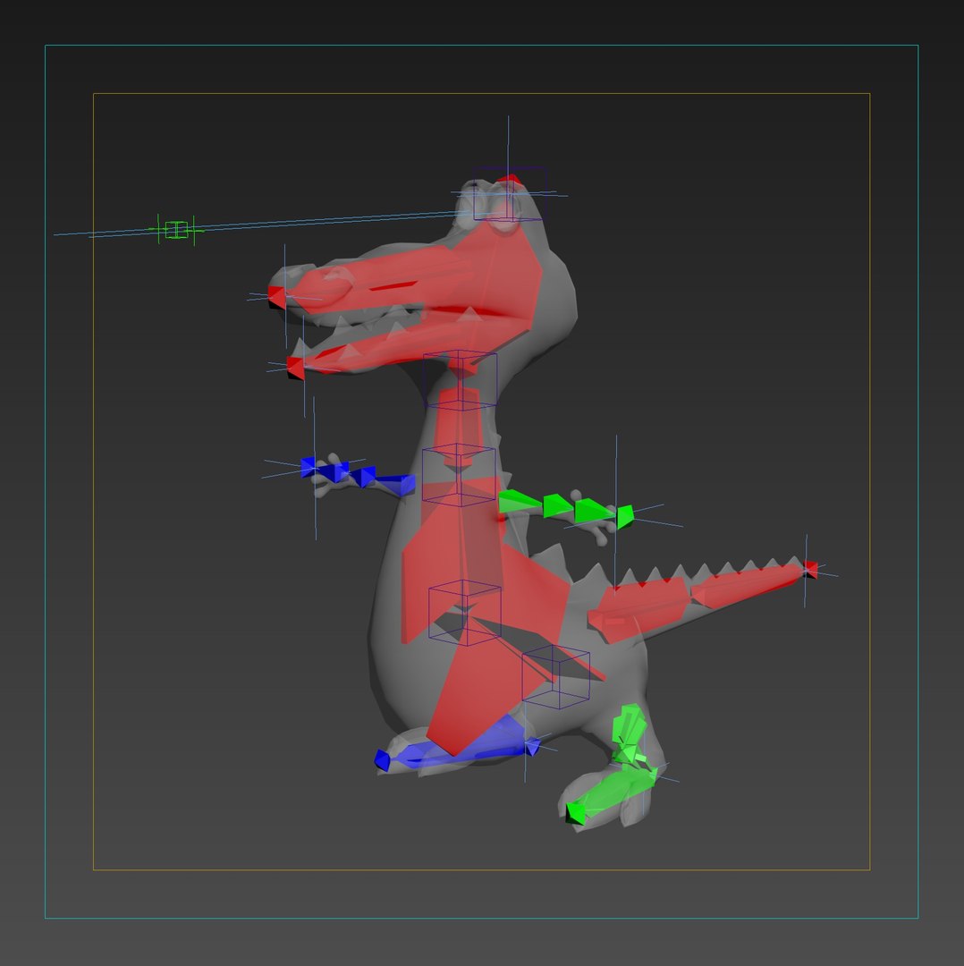Select the wireframe chest control box
The width and height of the screenshot is (964, 966).
click(459, 474)
